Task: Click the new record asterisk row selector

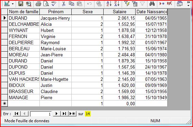Action: click(4, 104)
